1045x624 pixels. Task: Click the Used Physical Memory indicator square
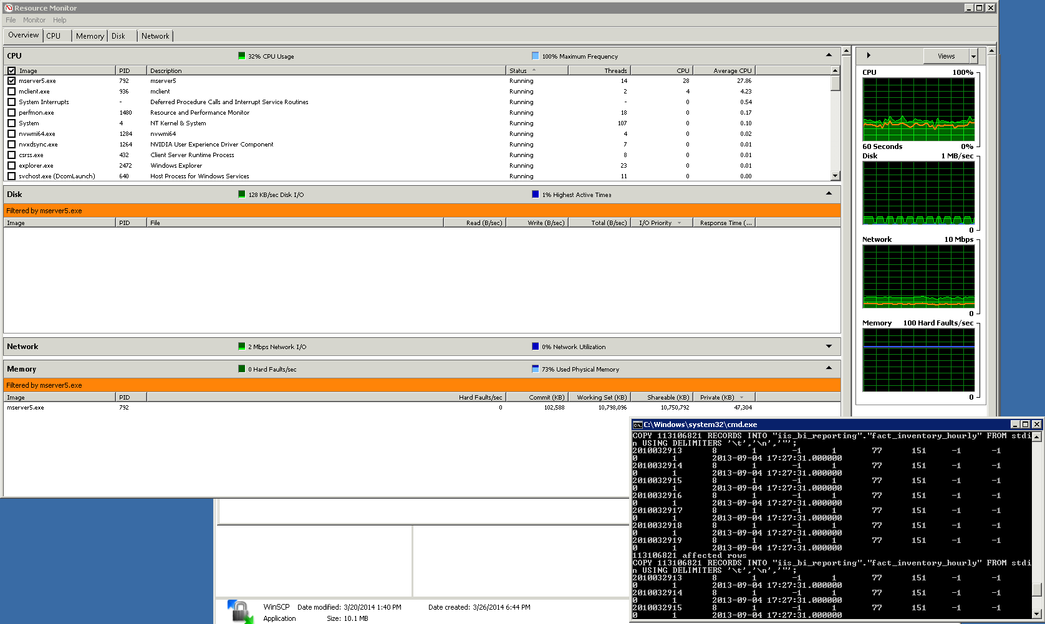click(x=535, y=369)
